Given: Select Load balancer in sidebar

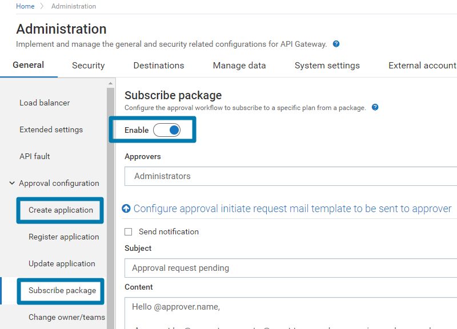Looking at the screenshot, I should coord(45,103).
